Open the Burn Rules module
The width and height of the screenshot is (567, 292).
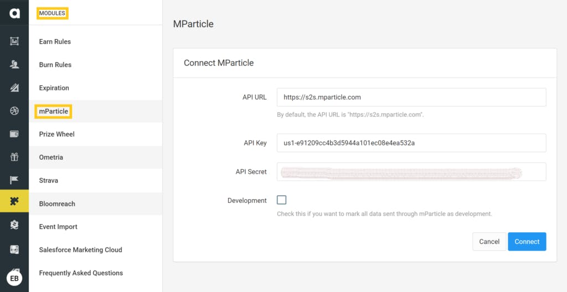coord(95,65)
